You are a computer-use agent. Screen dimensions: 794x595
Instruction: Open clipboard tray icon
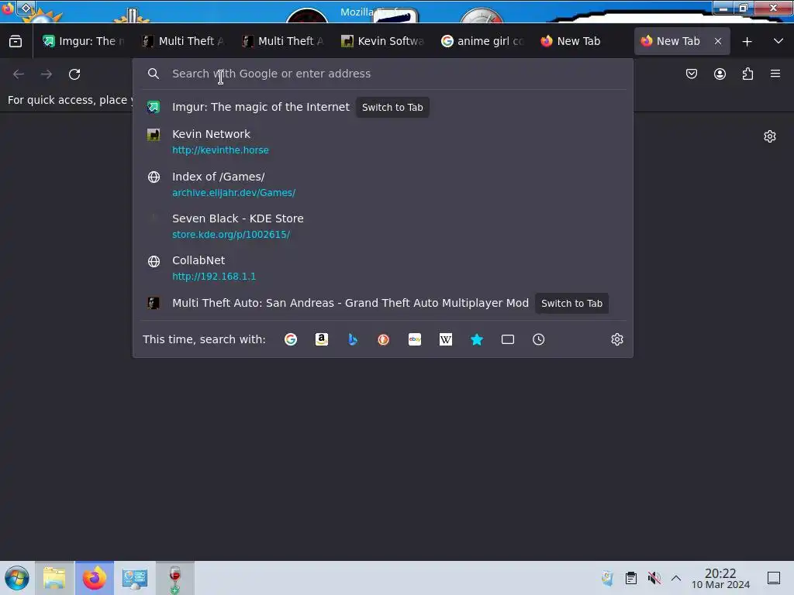click(631, 578)
